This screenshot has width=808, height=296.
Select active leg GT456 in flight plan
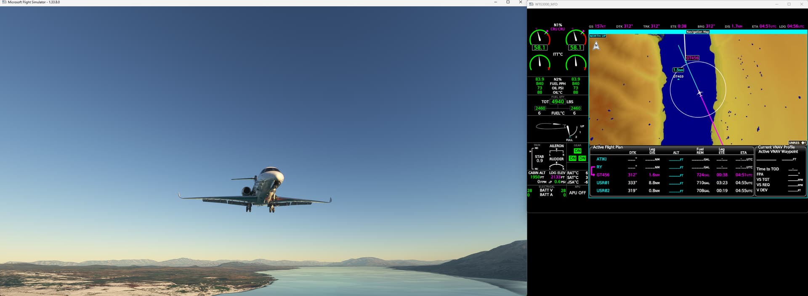pyautogui.click(x=603, y=175)
